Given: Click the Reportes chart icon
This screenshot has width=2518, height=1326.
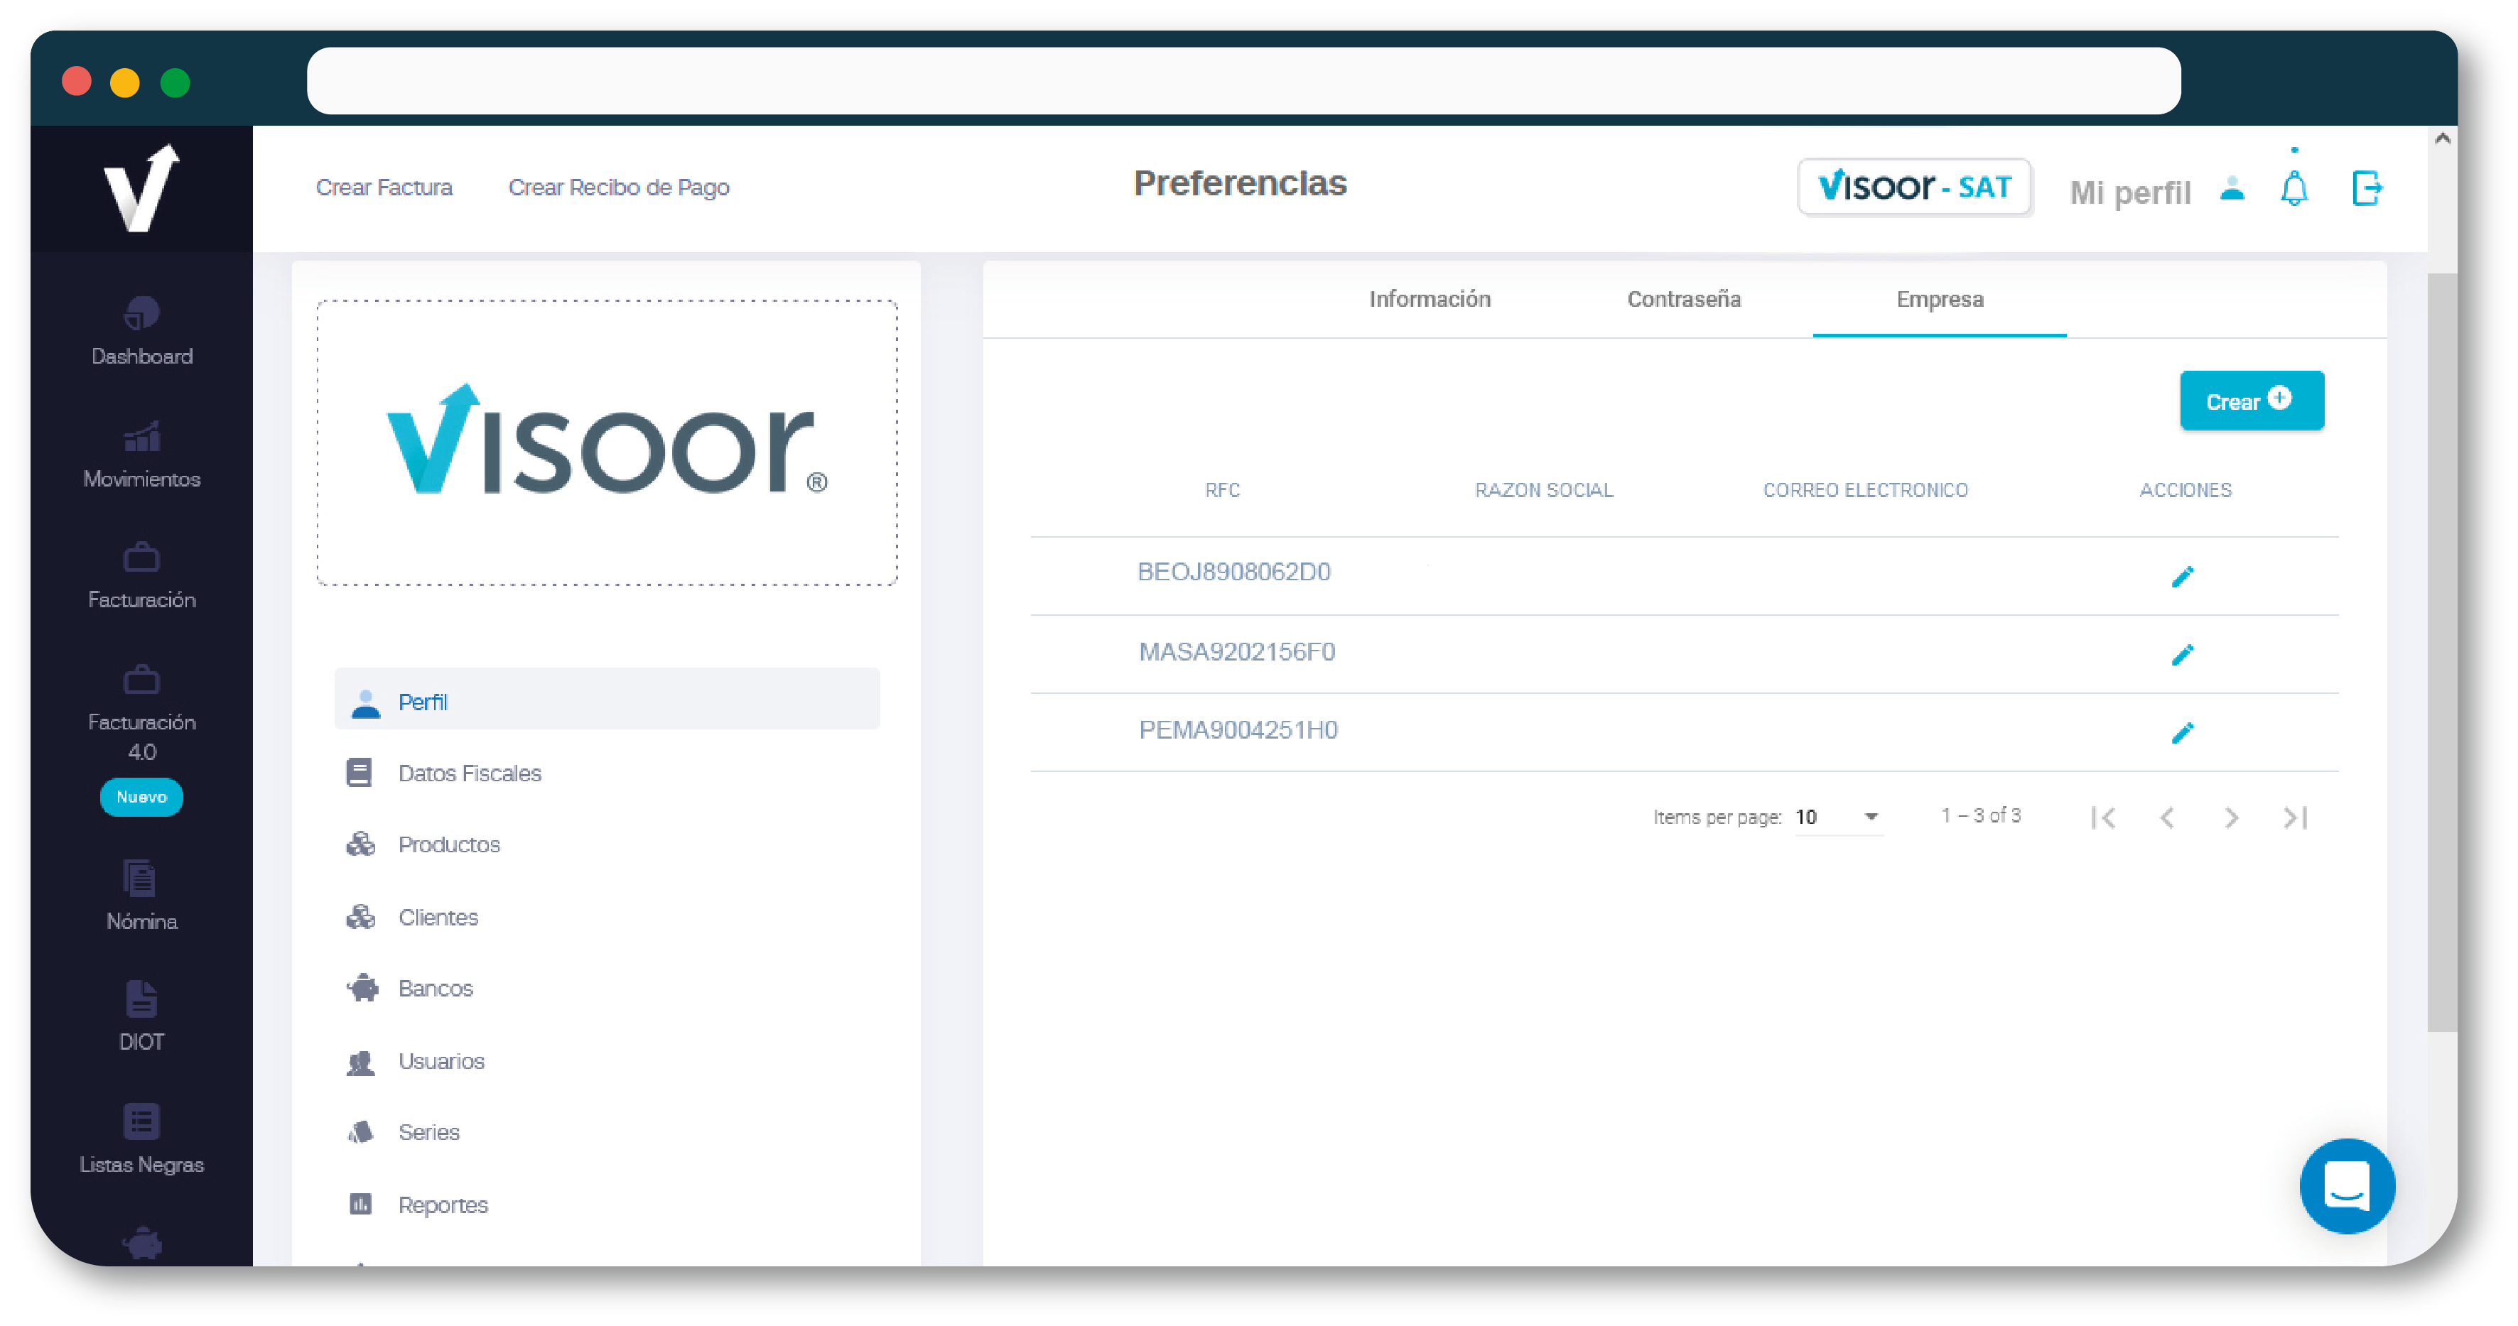Looking at the screenshot, I should [361, 1204].
